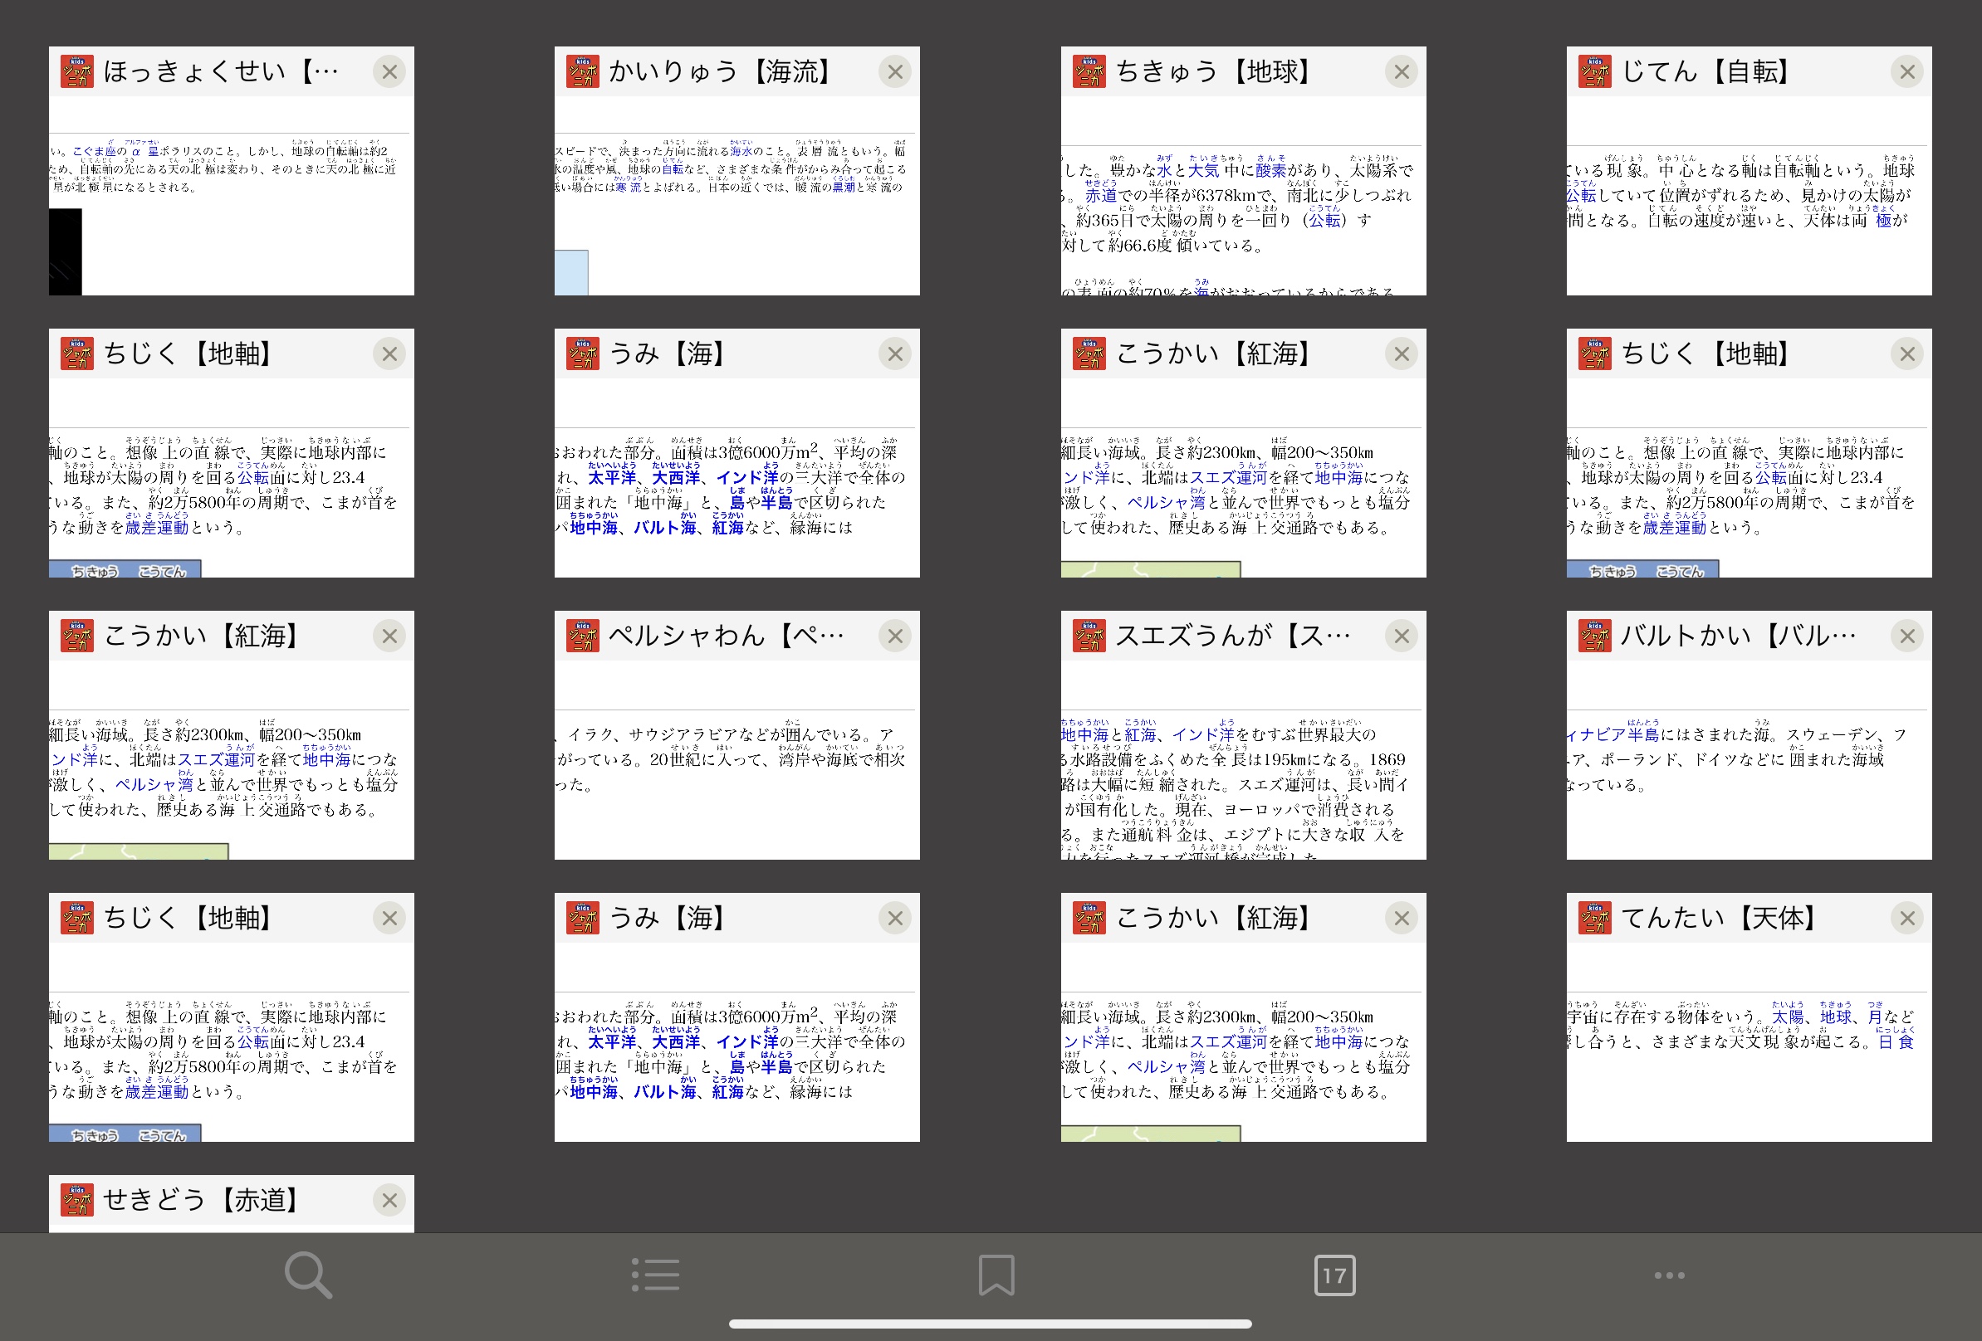The height and width of the screenshot is (1341, 1982).
Task: Click the 赤道 link in ちきゅう preview
Action: [1100, 195]
